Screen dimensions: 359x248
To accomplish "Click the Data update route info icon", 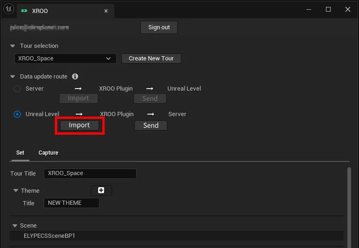I will click(75, 76).
